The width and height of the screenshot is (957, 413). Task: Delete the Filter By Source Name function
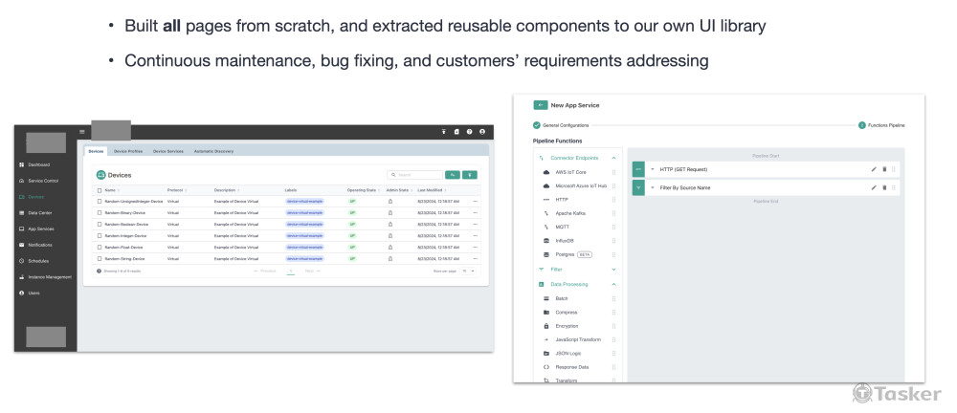[884, 187]
